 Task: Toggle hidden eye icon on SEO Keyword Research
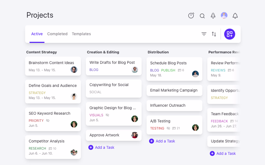pos(48,121)
